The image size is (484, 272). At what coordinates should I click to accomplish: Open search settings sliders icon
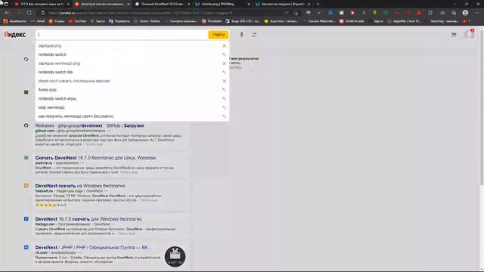254,35
